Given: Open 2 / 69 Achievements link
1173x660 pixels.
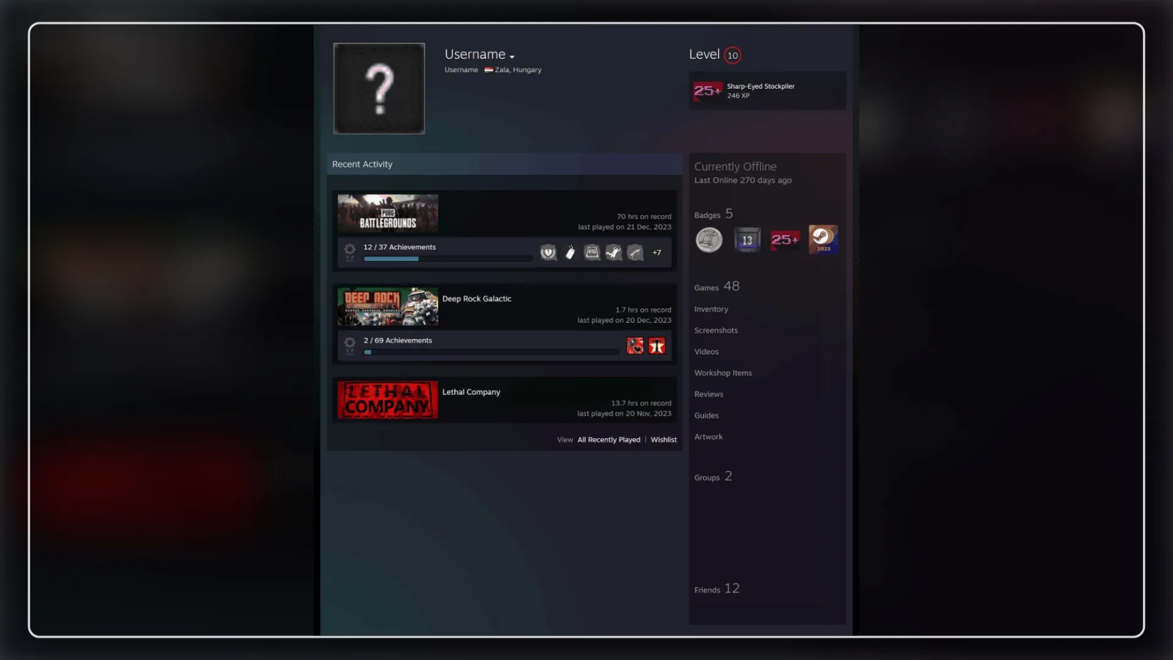Looking at the screenshot, I should 398,340.
